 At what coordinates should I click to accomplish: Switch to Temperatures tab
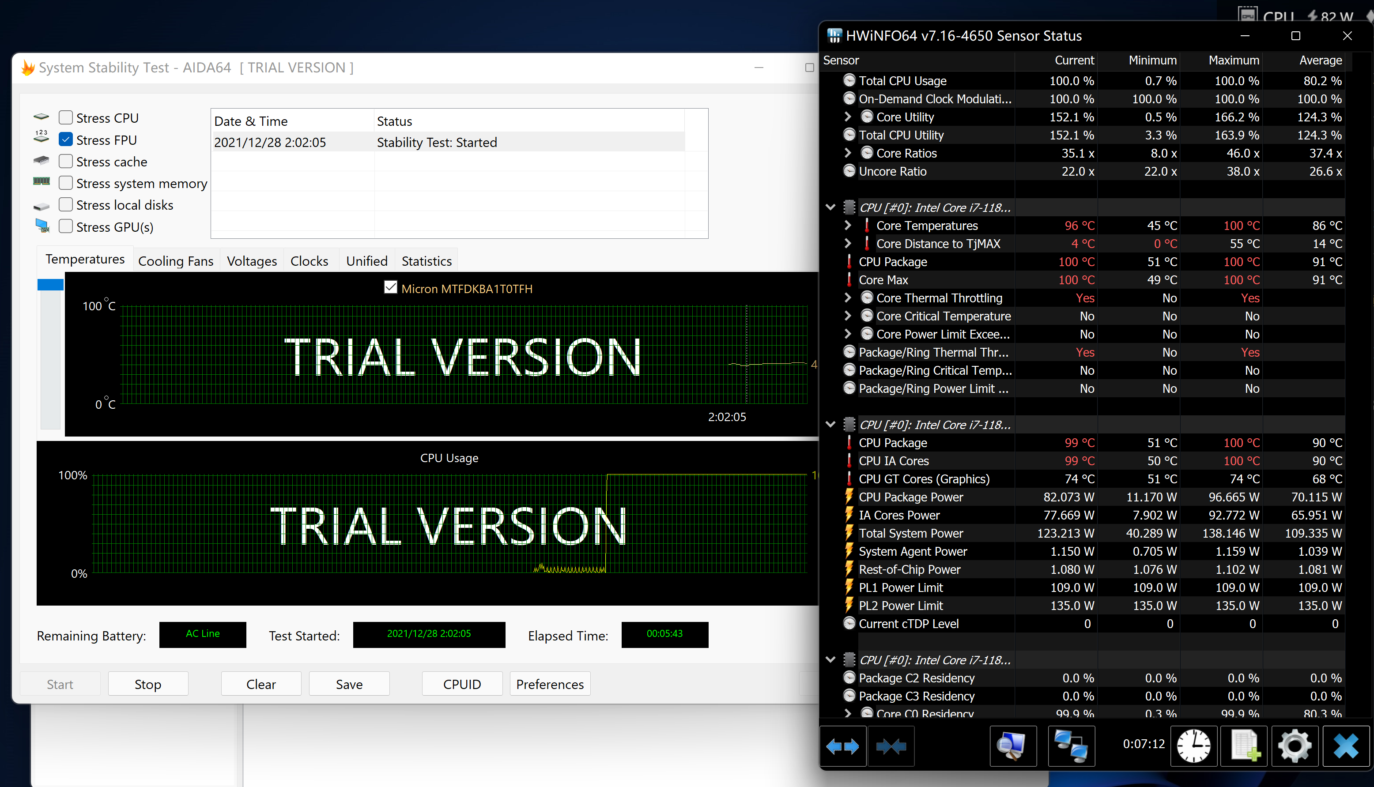tap(85, 260)
